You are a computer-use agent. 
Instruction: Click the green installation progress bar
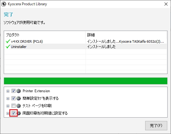coord(85,81)
